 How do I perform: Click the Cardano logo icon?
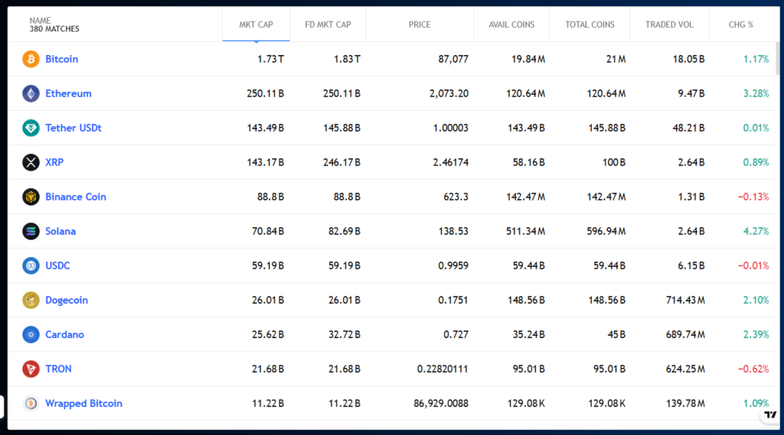[x=31, y=335]
